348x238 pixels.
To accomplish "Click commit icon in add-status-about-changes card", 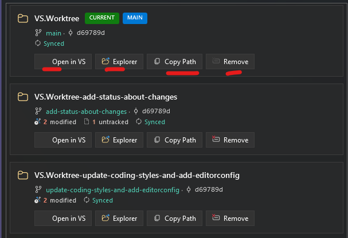I will (136, 111).
